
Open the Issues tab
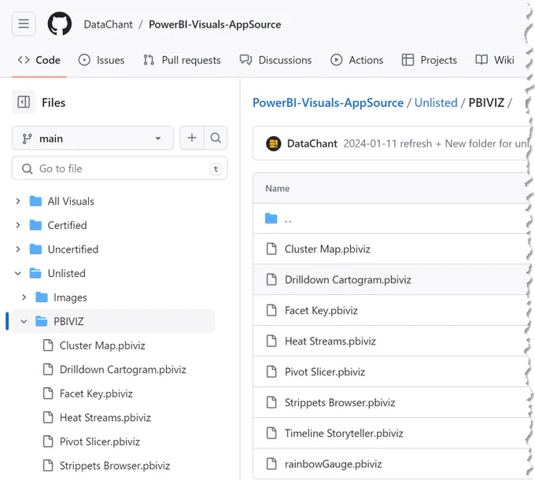pos(101,60)
